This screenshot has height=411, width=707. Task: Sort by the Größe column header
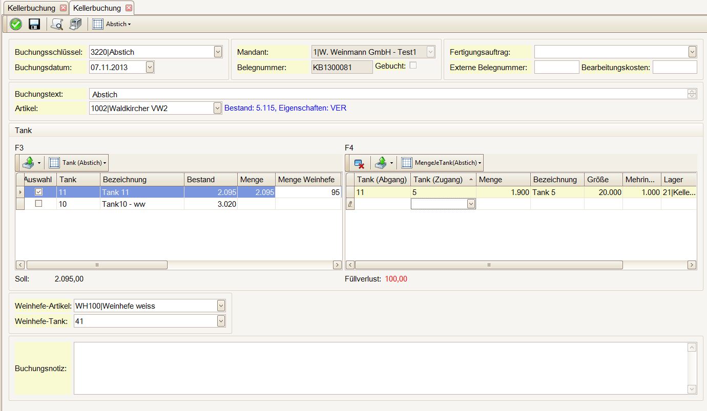pos(603,180)
